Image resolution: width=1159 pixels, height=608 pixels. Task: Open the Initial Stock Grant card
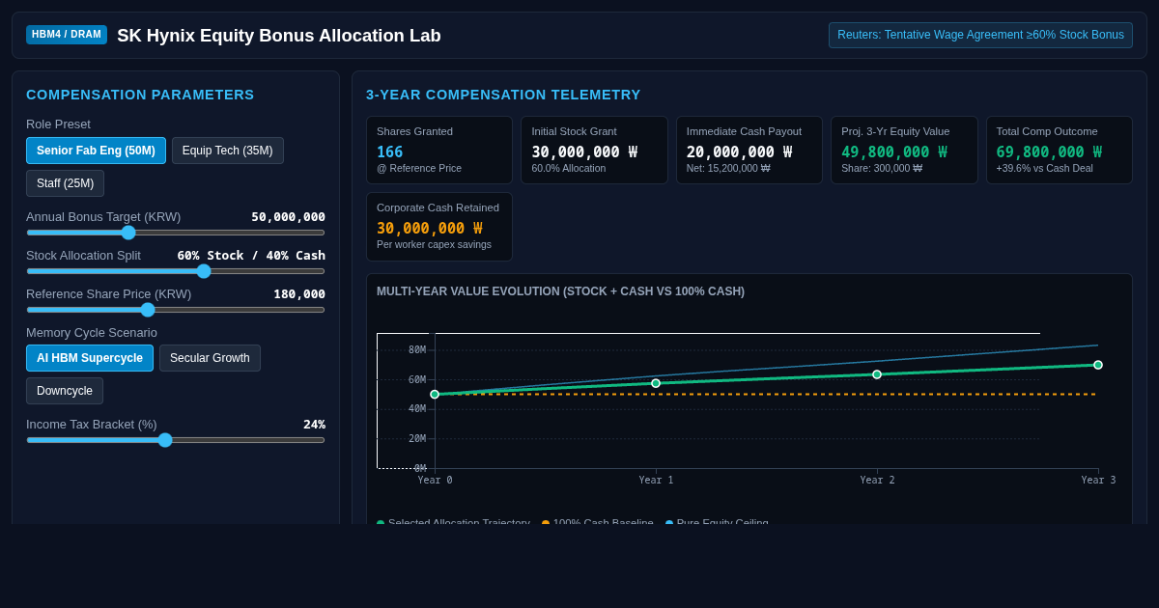click(594, 151)
